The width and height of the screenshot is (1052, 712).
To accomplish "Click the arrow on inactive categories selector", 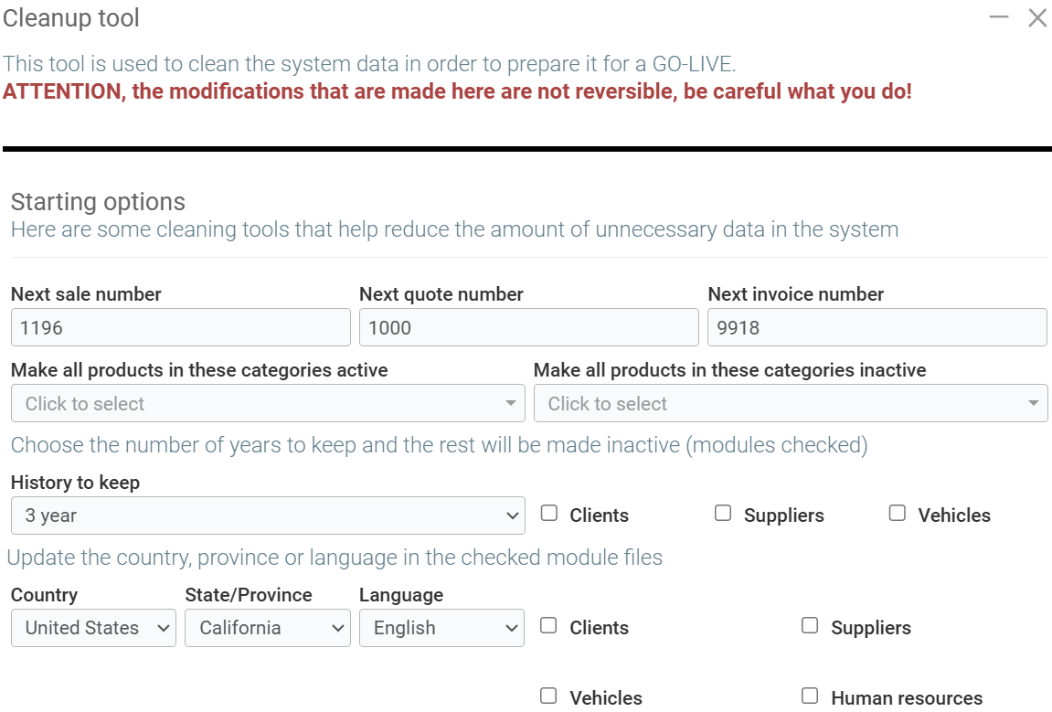I will tap(1033, 403).
